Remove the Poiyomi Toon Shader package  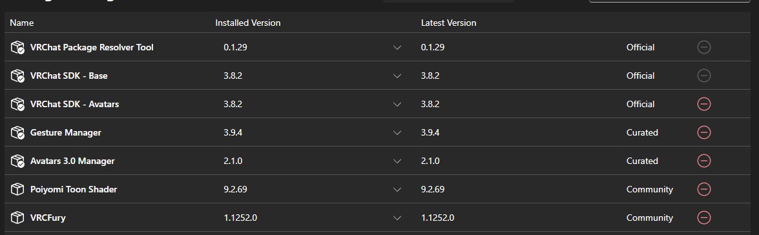click(x=704, y=189)
